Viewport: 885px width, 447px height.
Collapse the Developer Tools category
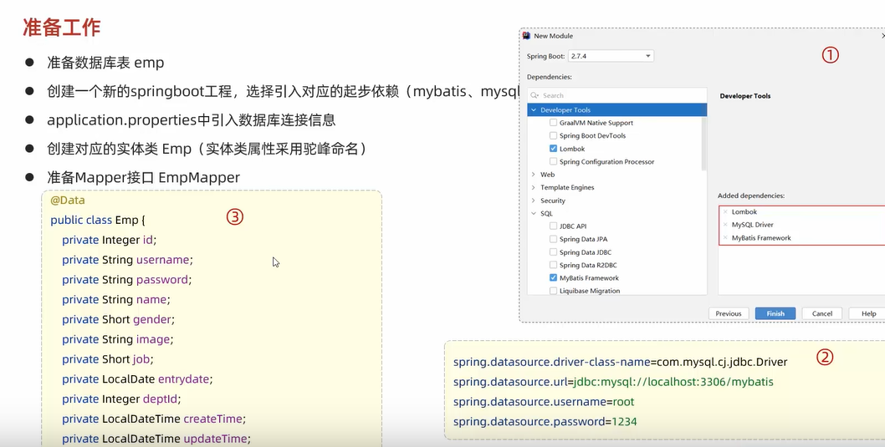coord(534,110)
